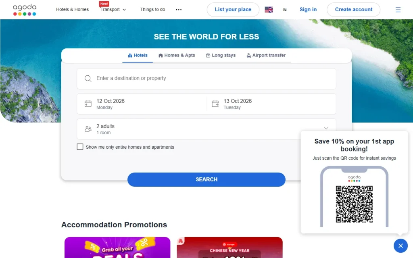Switch to the Hotels tab
Image resolution: width=413 pixels, height=258 pixels.
click(138, 55)
